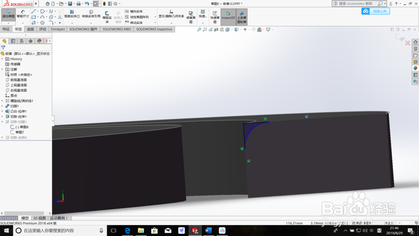Select the Line sketch tool
This screenshot has height=236, width=419.
(34, 11)
